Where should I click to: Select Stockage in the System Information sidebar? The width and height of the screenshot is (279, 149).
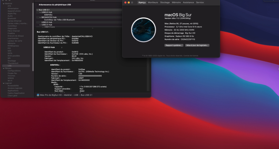(12, 61)
